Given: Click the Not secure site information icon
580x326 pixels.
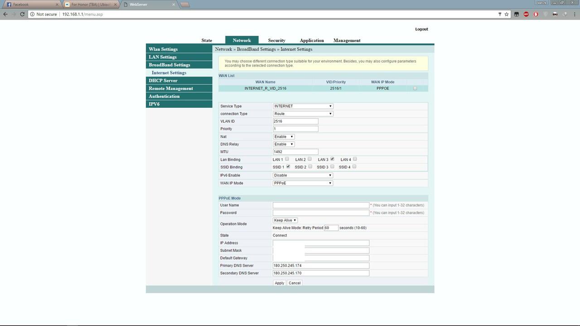Looking at the screenshot, I should click(32, 14).
